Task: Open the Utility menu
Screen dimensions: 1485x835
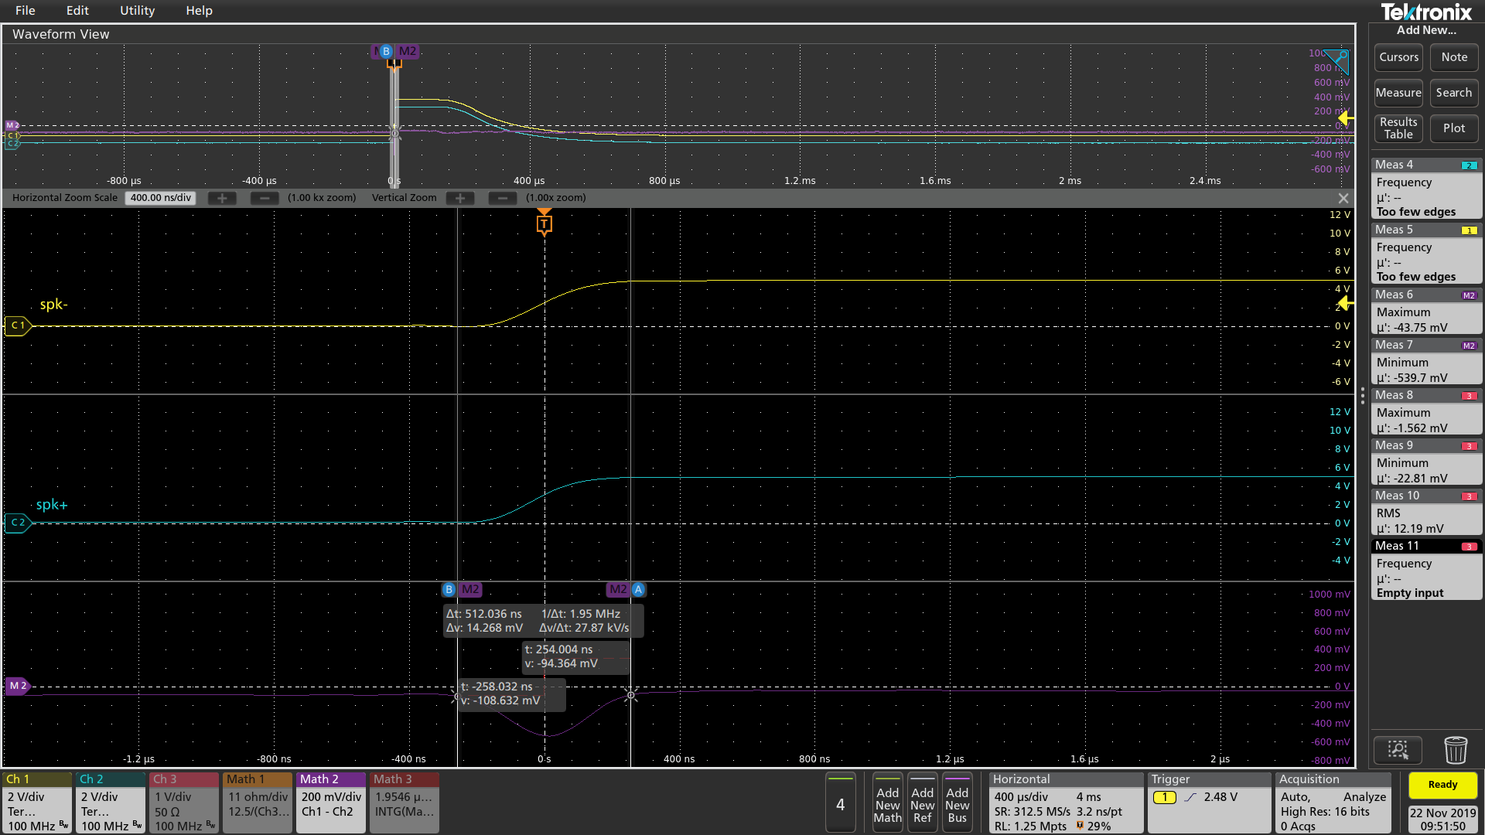Action: click(x=137, y=11)
